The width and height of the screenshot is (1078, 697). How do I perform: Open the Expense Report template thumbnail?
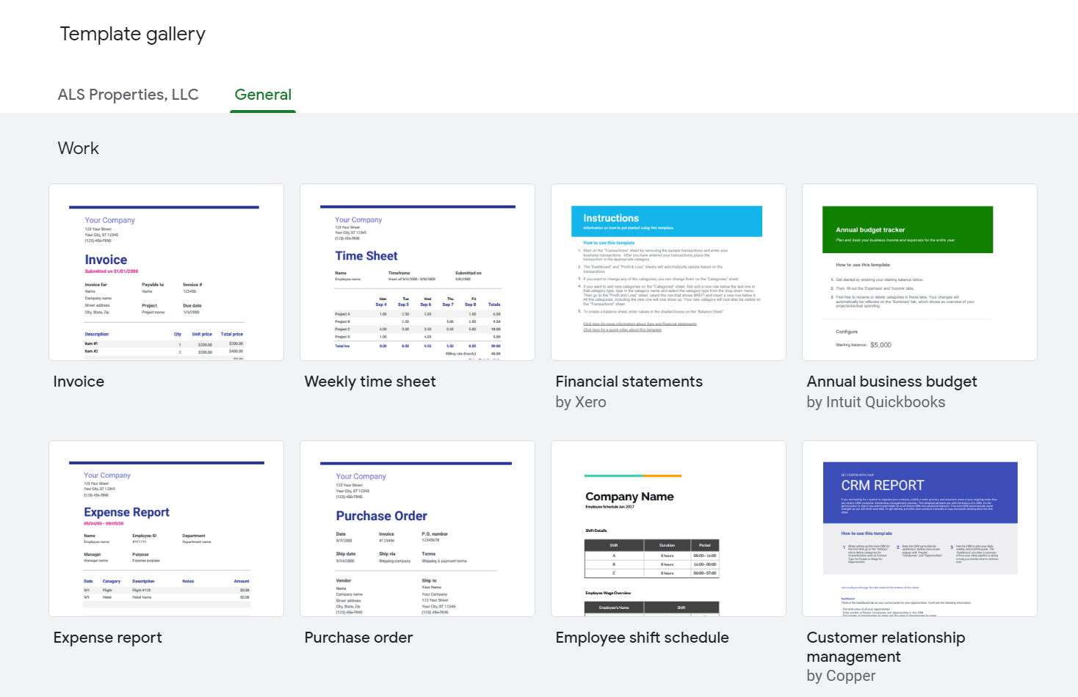[x=166, y=528]
